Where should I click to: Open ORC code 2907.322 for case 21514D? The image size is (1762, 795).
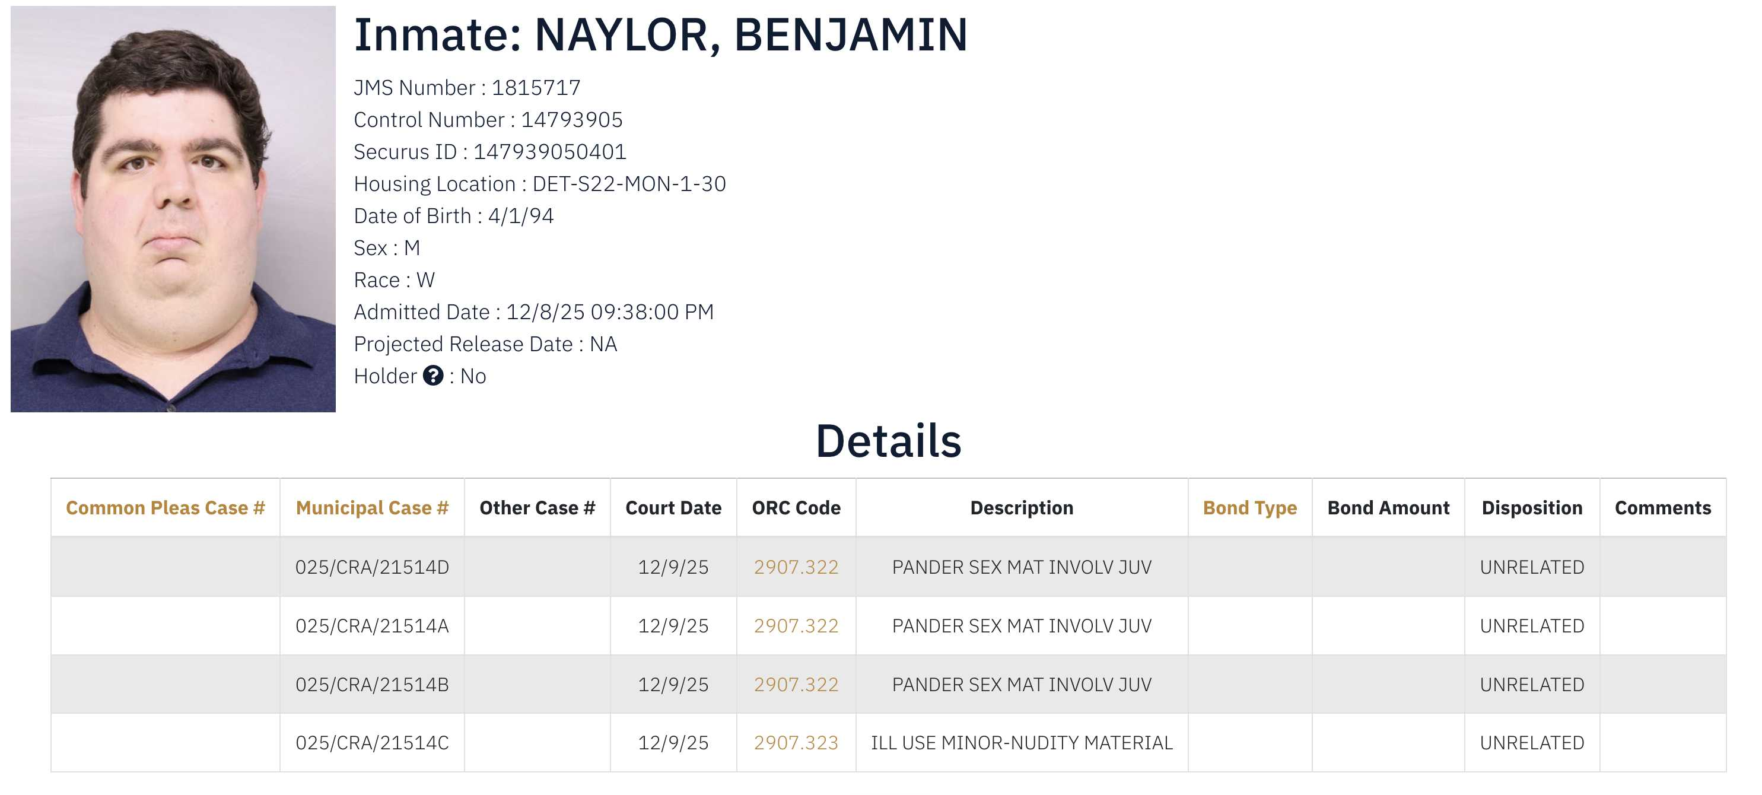point(796,567)
